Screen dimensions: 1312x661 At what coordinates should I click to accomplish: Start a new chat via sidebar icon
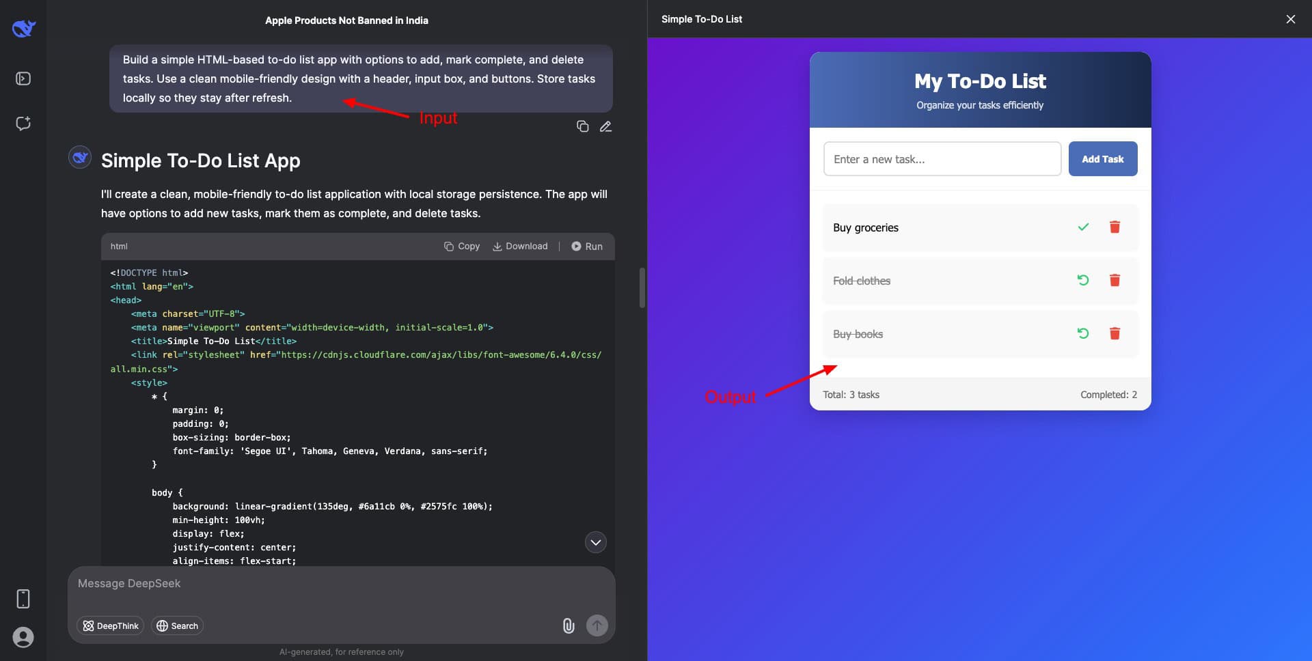pos(23,124)
